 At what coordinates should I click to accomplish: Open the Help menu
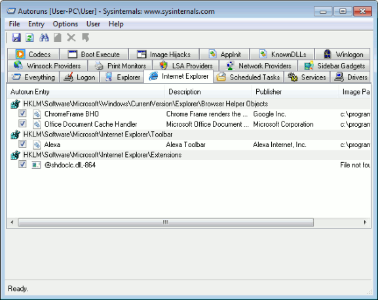click(x=116, y=24)
